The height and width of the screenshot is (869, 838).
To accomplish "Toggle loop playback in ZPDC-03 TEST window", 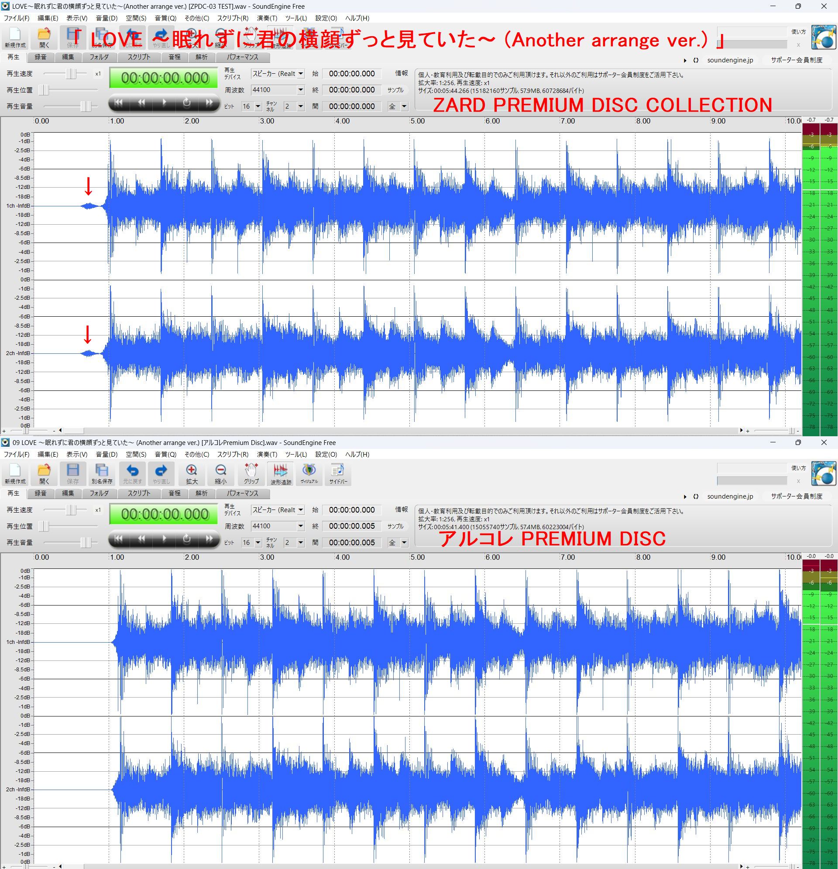I will [x=187, y=103].
